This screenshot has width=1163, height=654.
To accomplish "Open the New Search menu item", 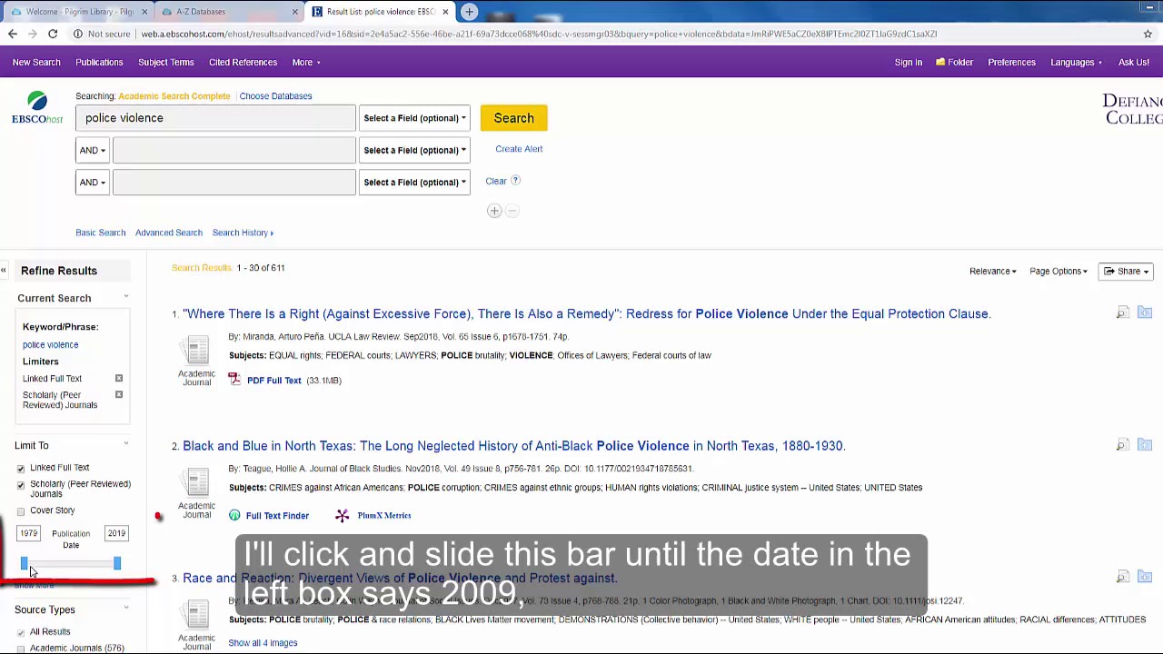I will pos(36,63).
